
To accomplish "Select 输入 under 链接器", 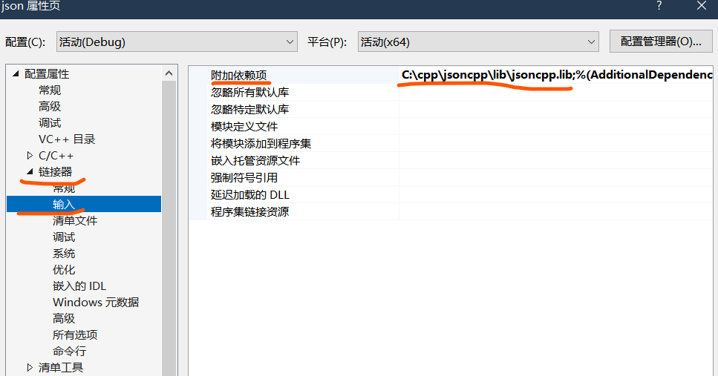I will point(84,204).
